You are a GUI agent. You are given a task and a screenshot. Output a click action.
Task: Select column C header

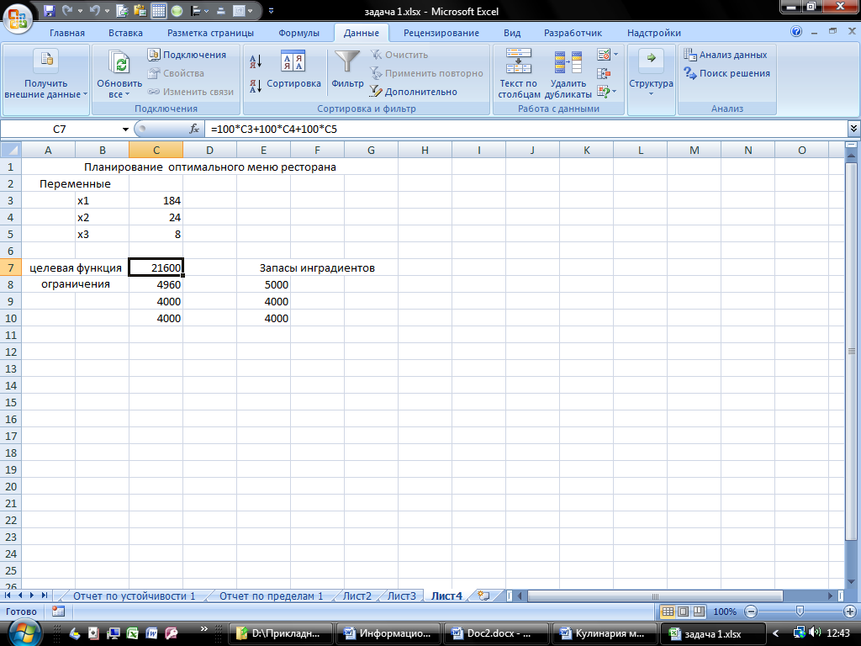click(x=156, y=150)
